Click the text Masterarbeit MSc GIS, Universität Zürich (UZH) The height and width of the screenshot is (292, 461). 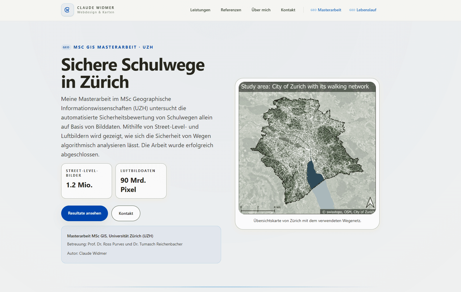[110, 236]
